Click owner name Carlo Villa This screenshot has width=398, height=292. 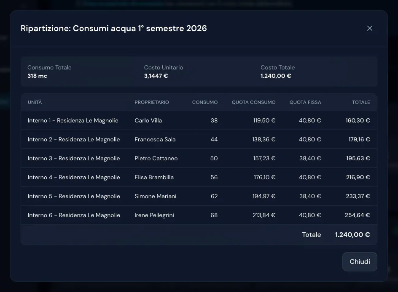[148, 121]
